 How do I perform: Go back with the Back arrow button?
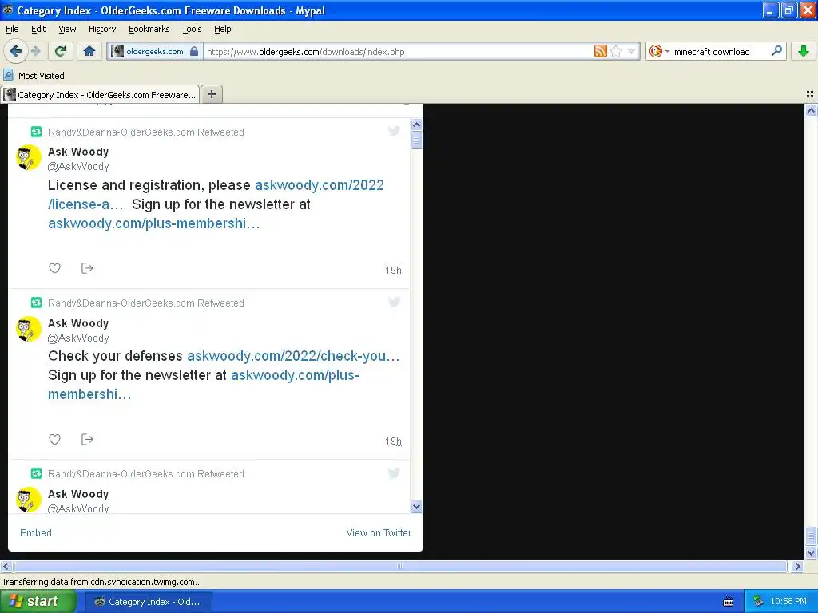[16, 51]
